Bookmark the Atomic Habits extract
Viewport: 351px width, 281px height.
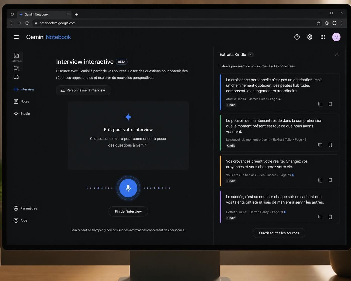coord(330,104)
